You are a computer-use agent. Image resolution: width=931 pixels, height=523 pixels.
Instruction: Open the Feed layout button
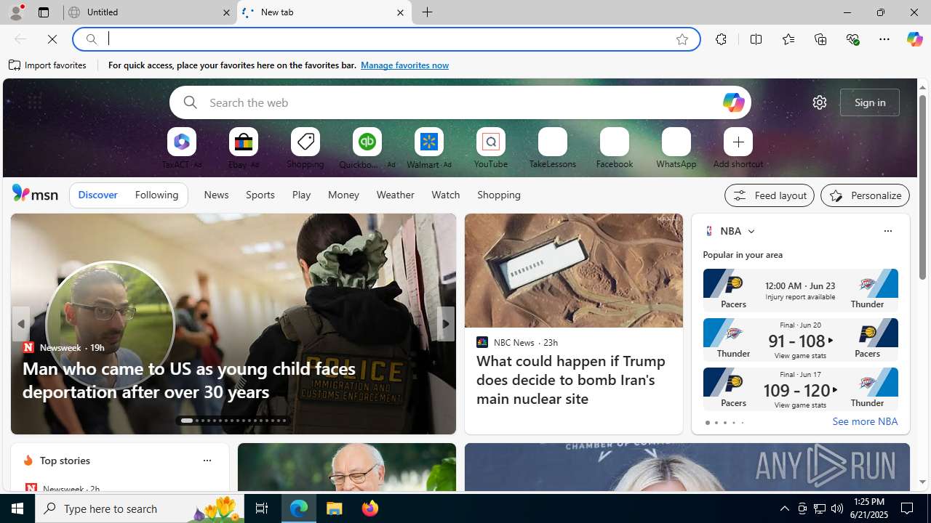pos(770,195)
